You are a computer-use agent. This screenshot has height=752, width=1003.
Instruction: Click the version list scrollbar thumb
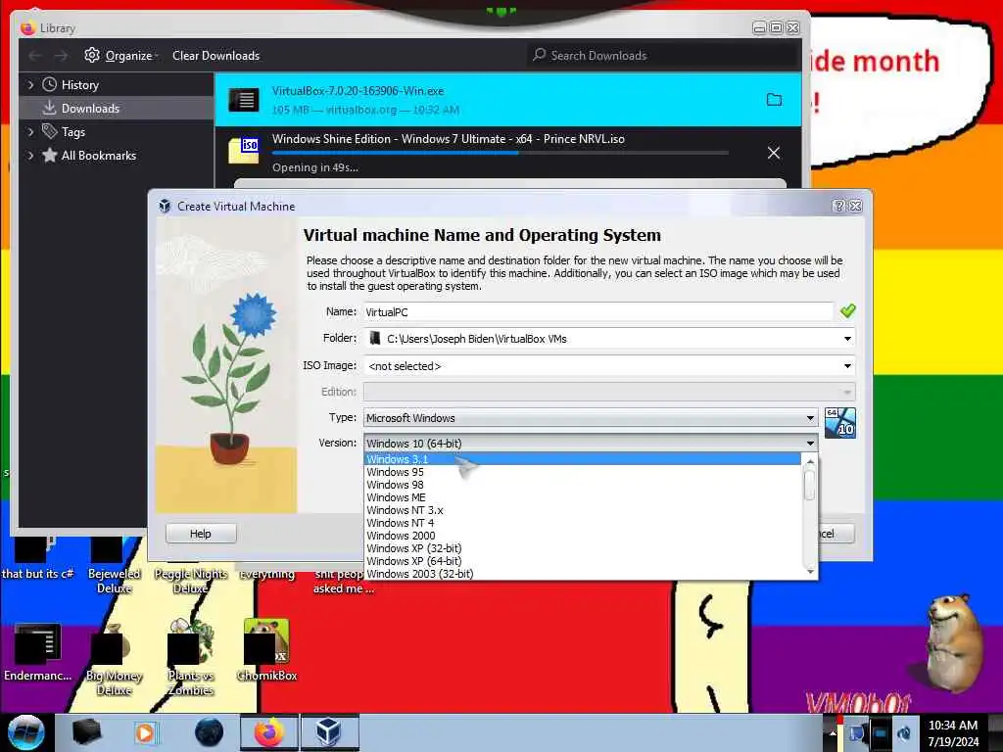[x=809, y=485]
